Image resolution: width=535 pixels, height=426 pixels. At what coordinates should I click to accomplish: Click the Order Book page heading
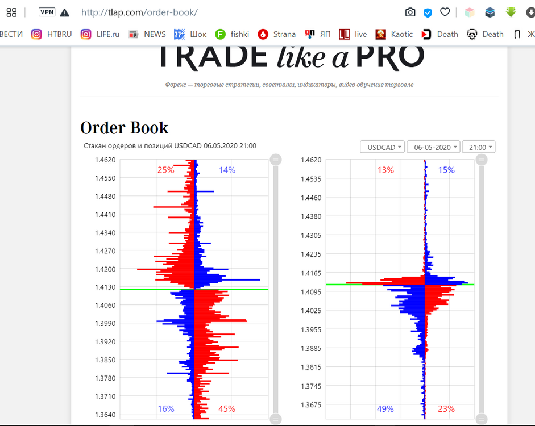tap(124, 128)
